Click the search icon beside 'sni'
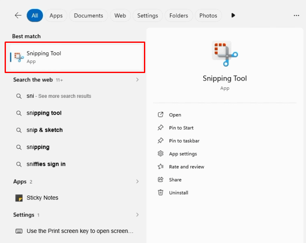This screenshot has height=243, width=306. [x=19, y=96]
